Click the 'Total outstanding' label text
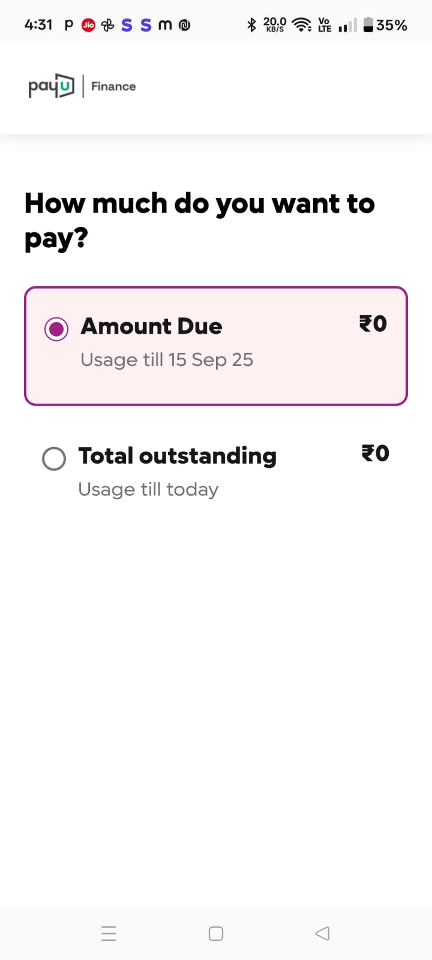Viewport: 432px width, 960px height. click(178, 456)
